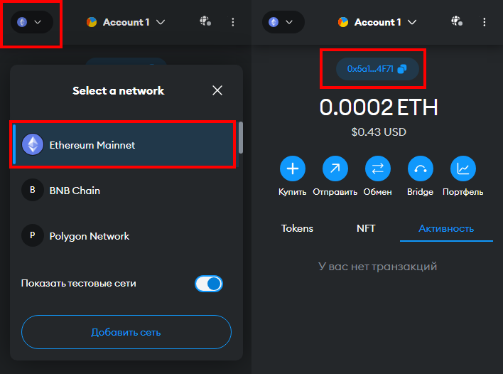This screenshot has height=374, width=503.
Task: Open the Обмен swap icon
Action: click(377, 169)
